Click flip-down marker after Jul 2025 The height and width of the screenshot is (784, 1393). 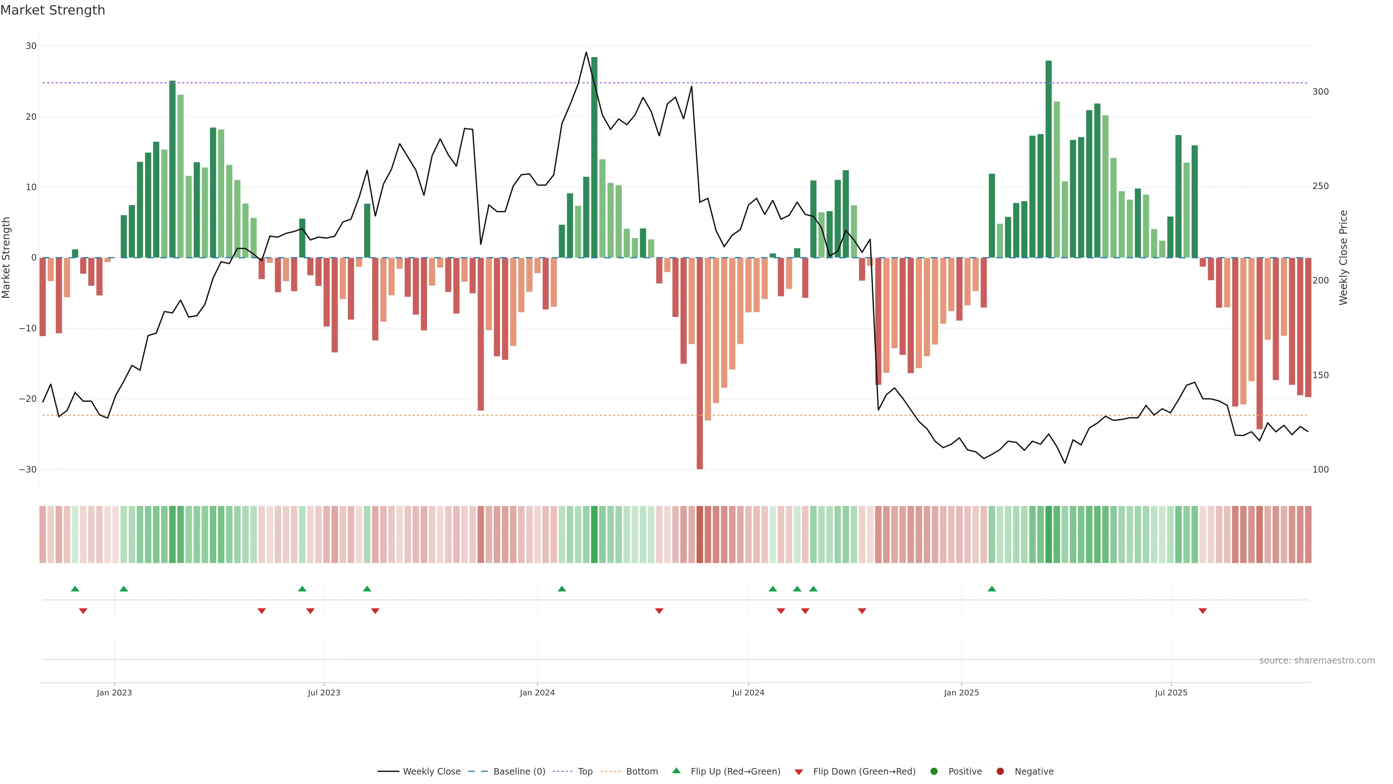click(x=1203, y=611)
